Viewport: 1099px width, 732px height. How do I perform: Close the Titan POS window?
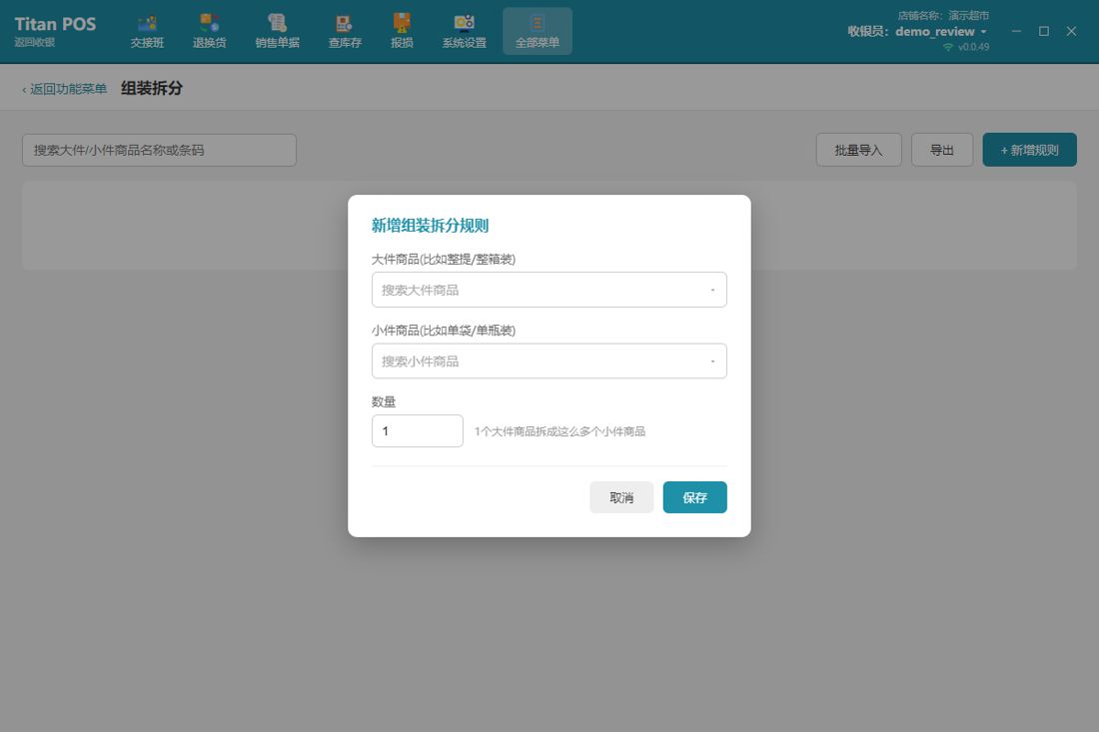(1071, 32)
